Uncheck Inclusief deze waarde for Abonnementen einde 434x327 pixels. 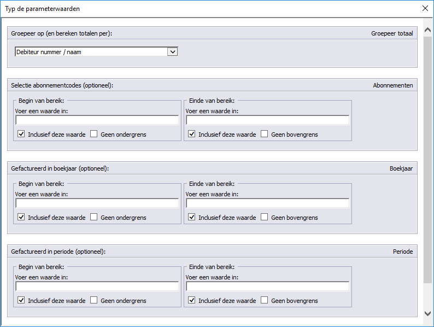[191, 134]
